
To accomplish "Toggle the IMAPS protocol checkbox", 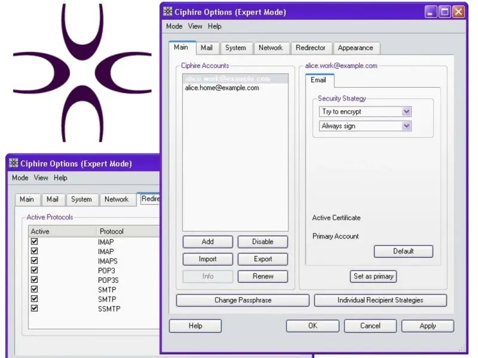I will [35, 261].
